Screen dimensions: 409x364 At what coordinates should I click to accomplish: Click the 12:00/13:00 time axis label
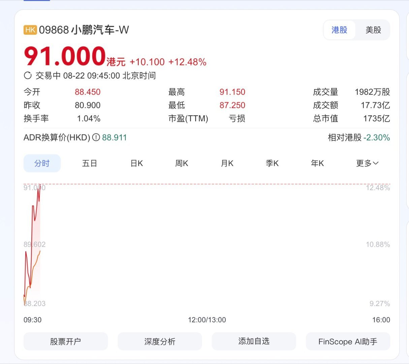coord(207,320)
